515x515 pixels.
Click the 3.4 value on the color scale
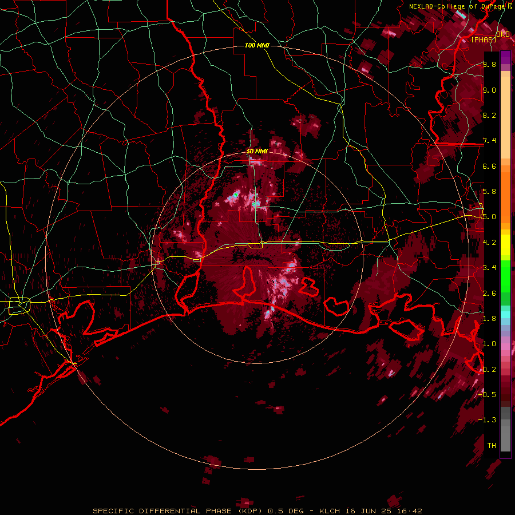489,267
